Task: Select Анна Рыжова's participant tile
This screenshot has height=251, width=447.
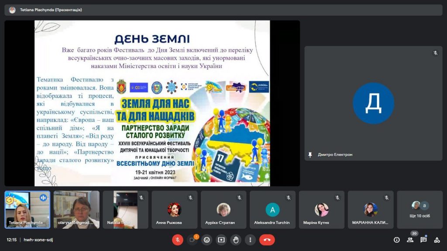Action: pyautogui.click(x=174, y=210)
